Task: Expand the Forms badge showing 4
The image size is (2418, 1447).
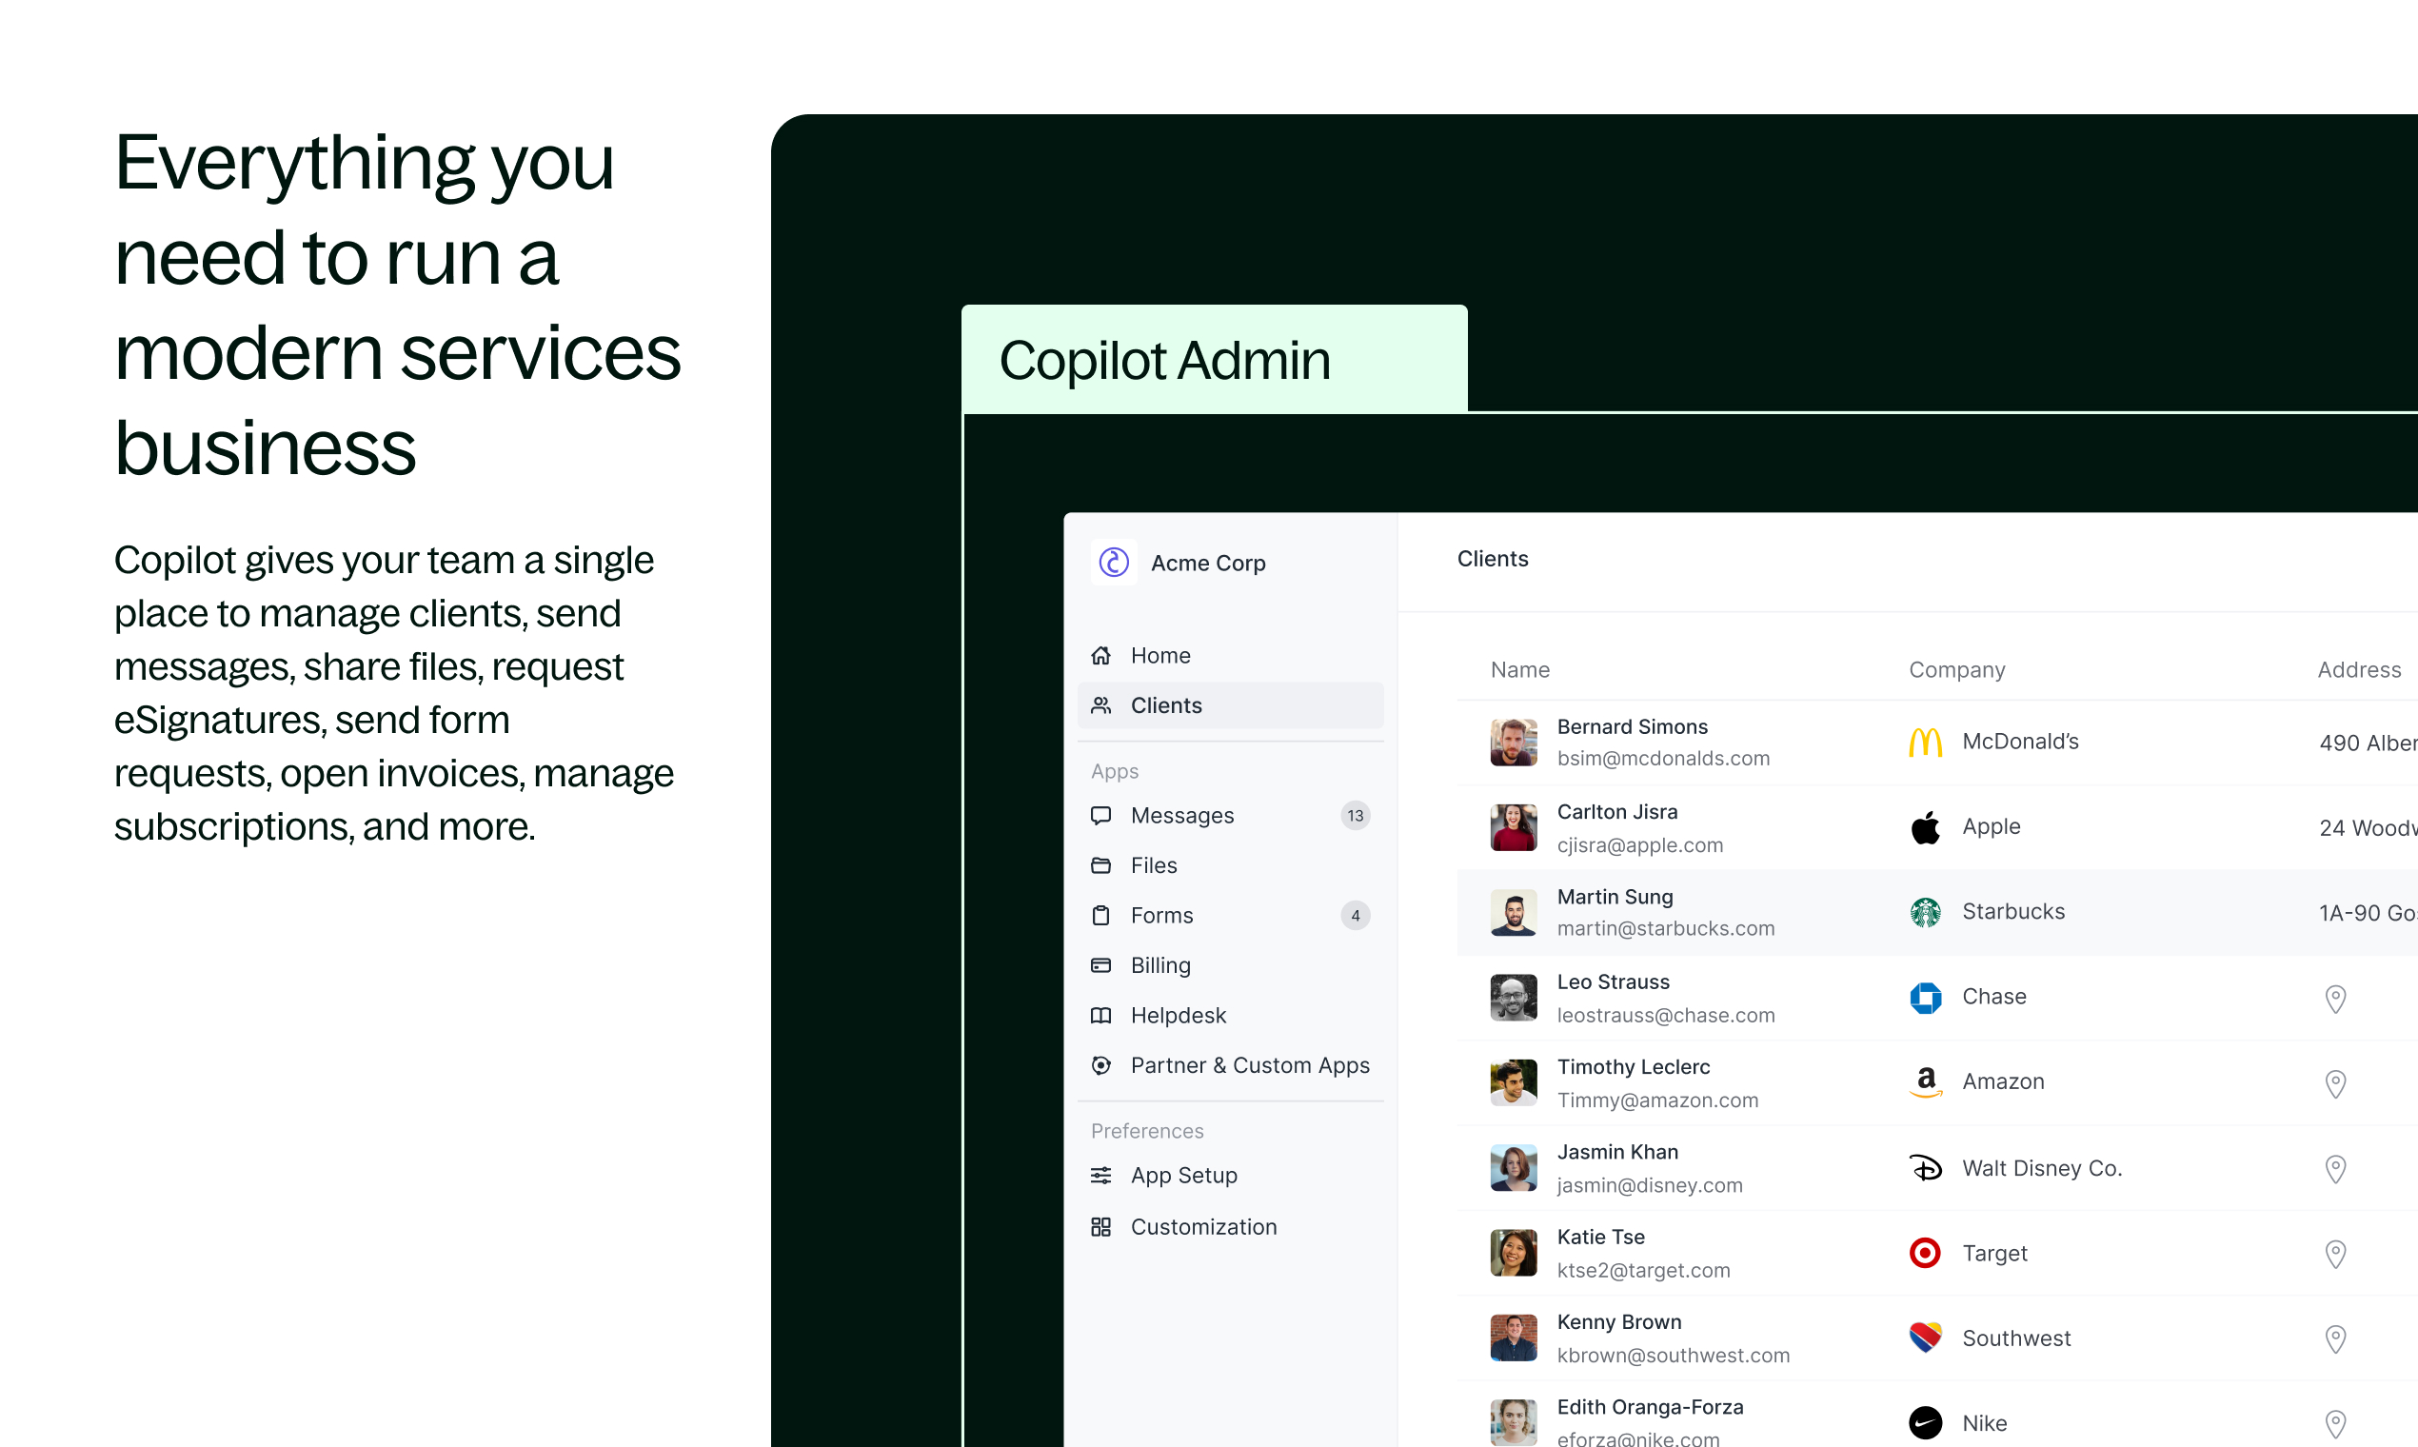Action: click(x=1354, y=915)
